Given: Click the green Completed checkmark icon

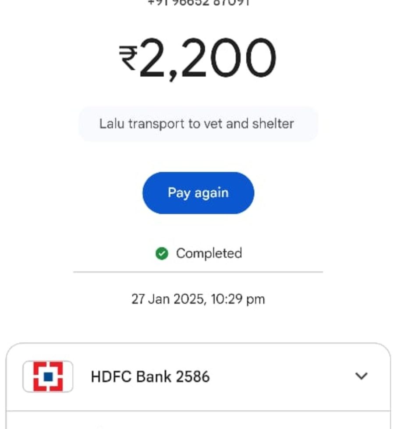Looking at the screenshot, I should 162,253.
